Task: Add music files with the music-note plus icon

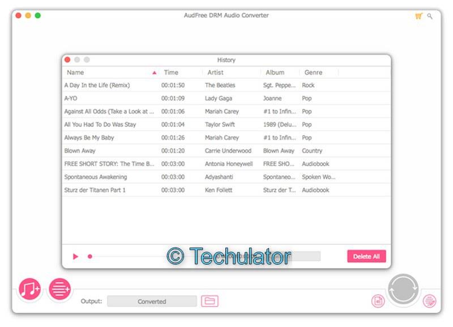Action: click(x=30, y=289)
